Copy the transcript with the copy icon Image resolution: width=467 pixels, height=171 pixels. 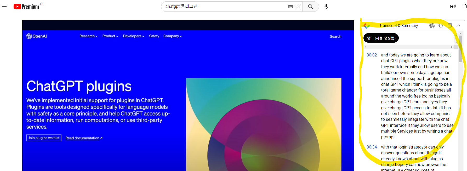450,26
